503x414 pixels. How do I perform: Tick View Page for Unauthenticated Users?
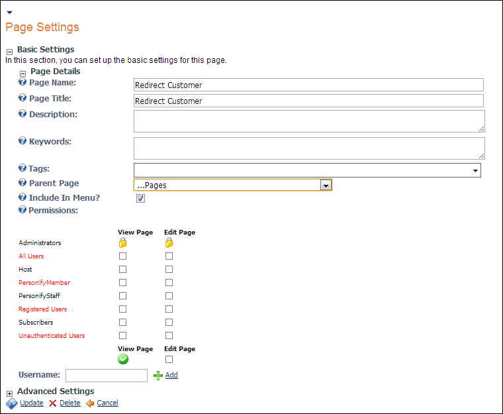tap(122, 336)
